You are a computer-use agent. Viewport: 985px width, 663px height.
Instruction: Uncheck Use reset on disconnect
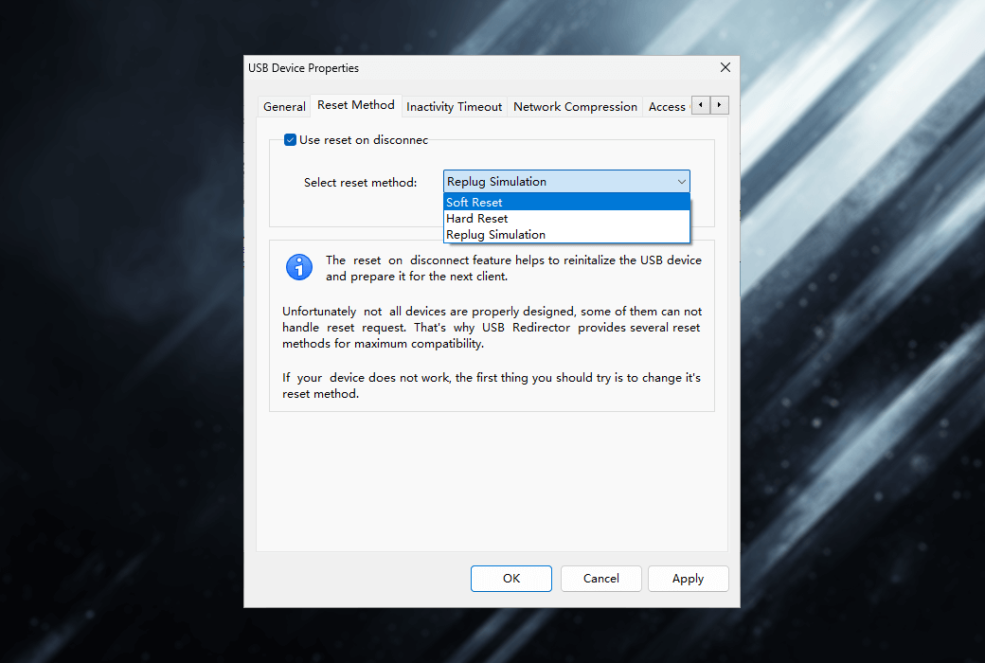click(291, 140)
